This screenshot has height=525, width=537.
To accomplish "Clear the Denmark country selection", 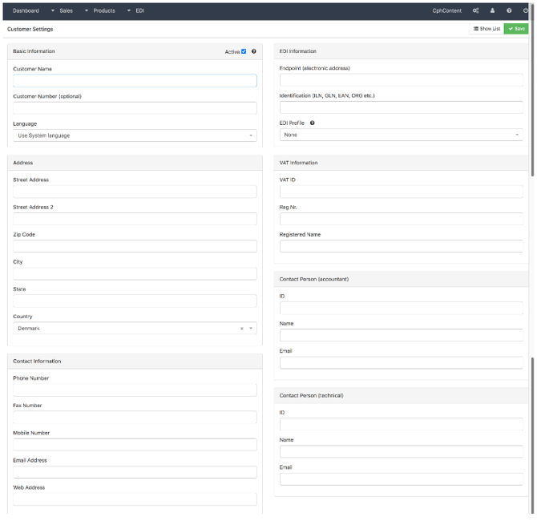I will pos(241,329).
